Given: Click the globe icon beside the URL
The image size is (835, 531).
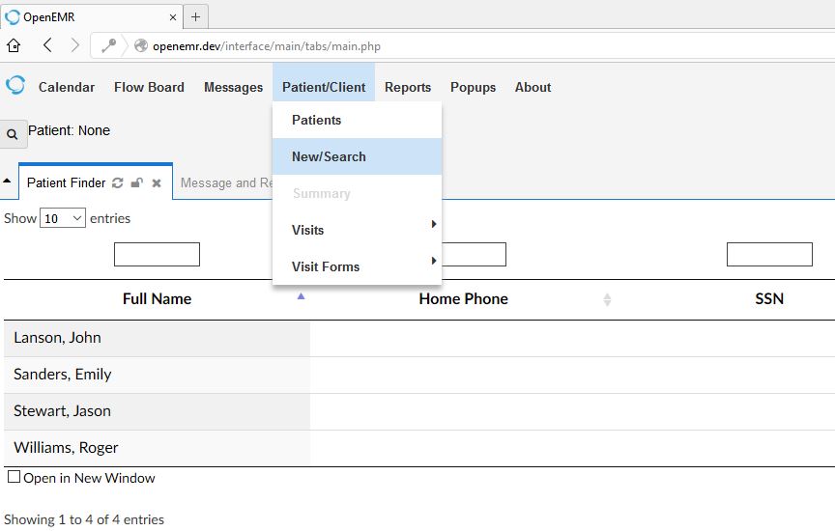Looking at the screenshot, I should [141, 45].
